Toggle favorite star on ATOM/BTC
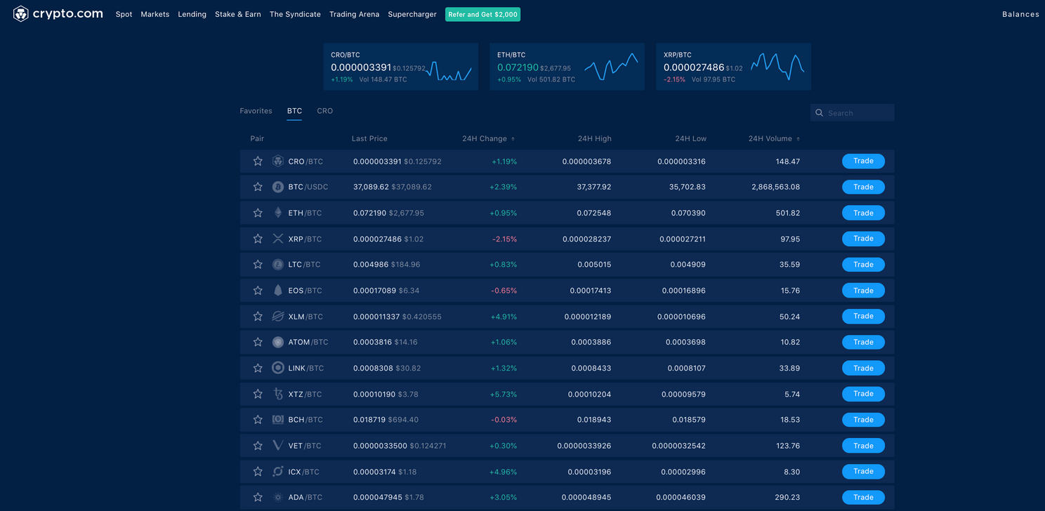The image size is (1045, 511). coord(258,343)
